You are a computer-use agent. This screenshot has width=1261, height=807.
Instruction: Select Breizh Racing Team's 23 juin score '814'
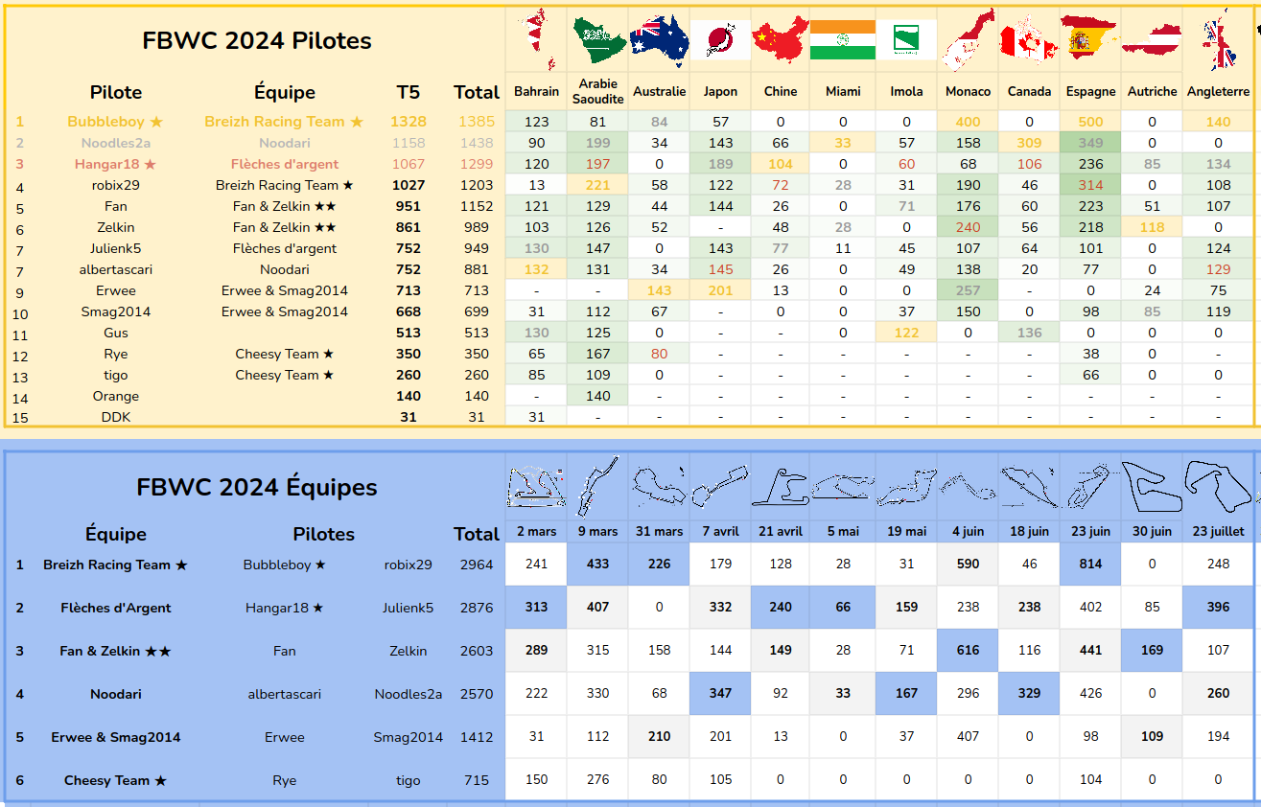tap(1090, 565)
